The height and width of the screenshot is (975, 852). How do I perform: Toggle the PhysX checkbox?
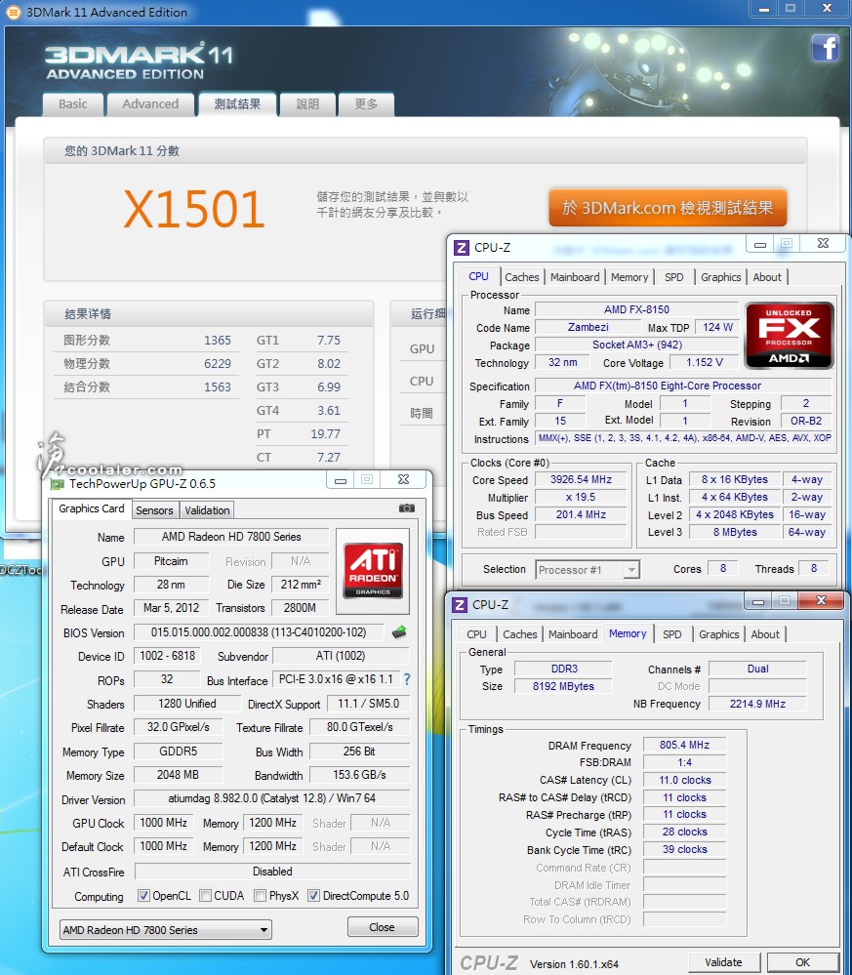(260, 895)
